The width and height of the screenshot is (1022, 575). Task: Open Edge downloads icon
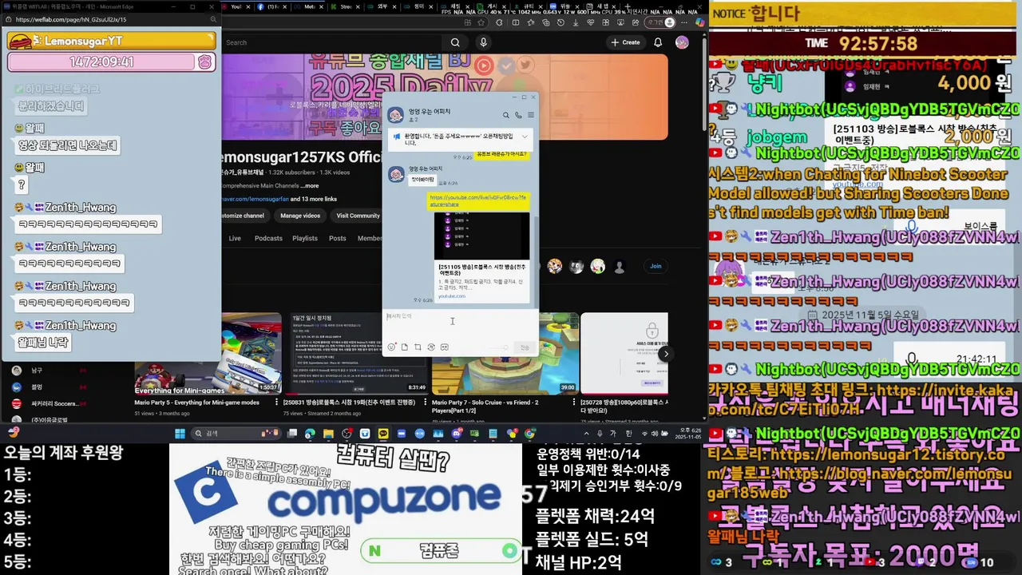[576, 22]
